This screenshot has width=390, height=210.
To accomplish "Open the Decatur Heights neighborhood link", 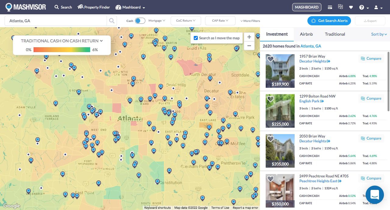I will (313, 61).
